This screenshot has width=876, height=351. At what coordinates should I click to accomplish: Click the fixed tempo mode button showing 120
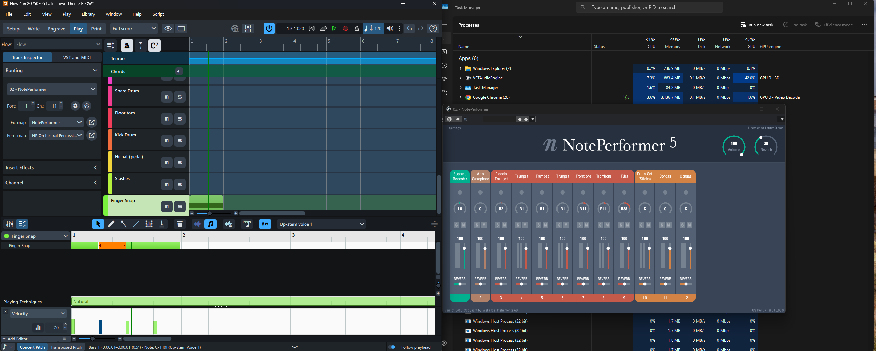click(373, 29)
